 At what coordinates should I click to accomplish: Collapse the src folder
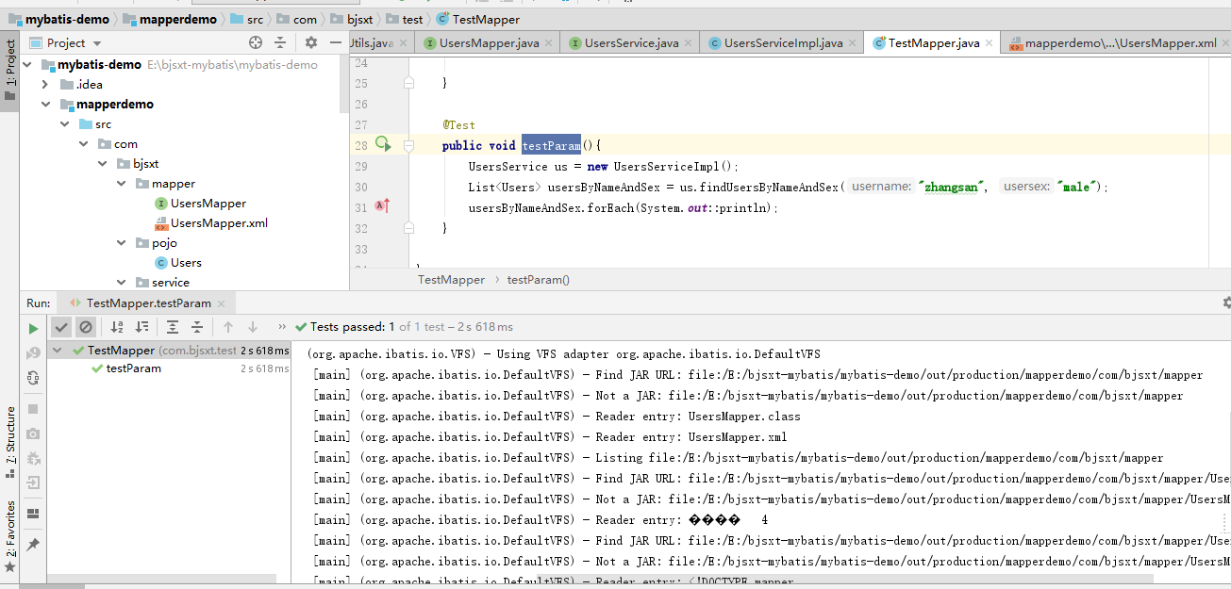64,124
